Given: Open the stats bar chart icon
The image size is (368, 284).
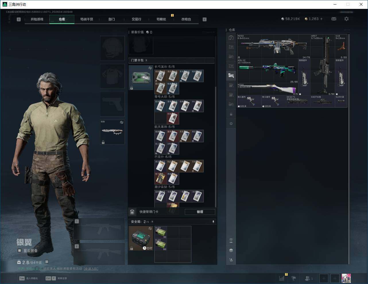Looking at the screenshot, I should click(x=282, y=278).
